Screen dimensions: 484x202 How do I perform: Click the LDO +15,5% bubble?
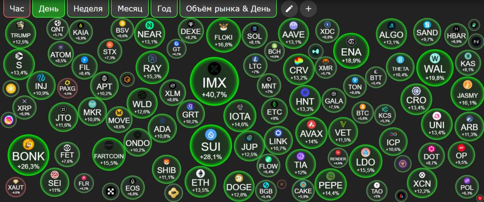[x=365, y=161]
